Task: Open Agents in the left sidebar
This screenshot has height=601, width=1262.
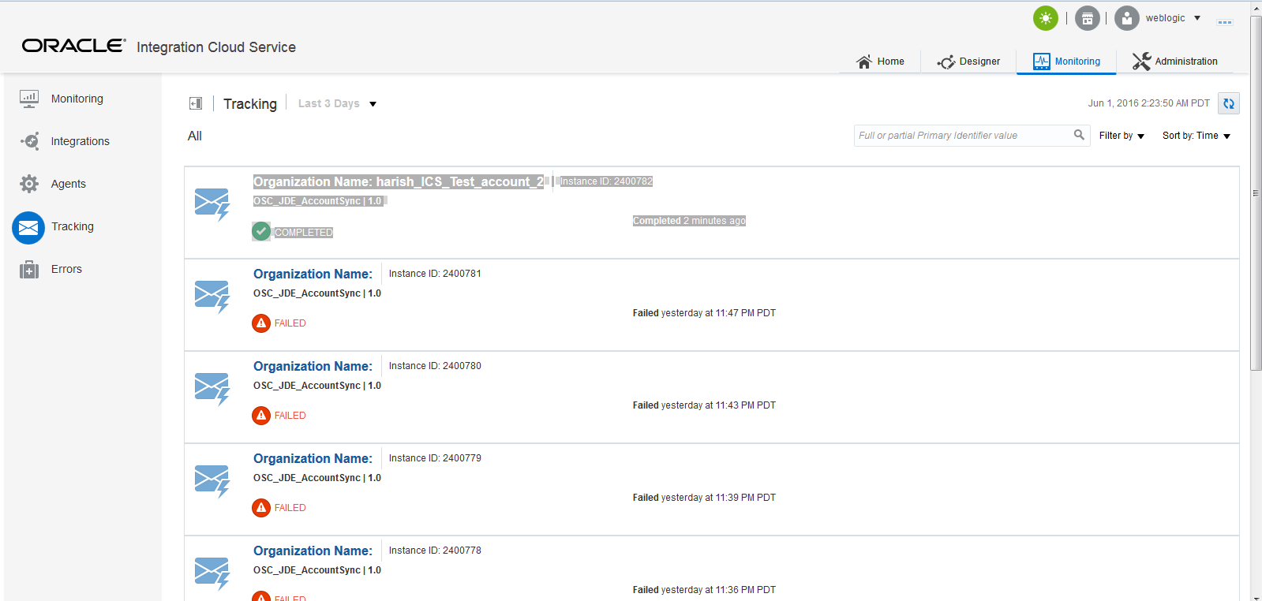Action: [69, 184]
